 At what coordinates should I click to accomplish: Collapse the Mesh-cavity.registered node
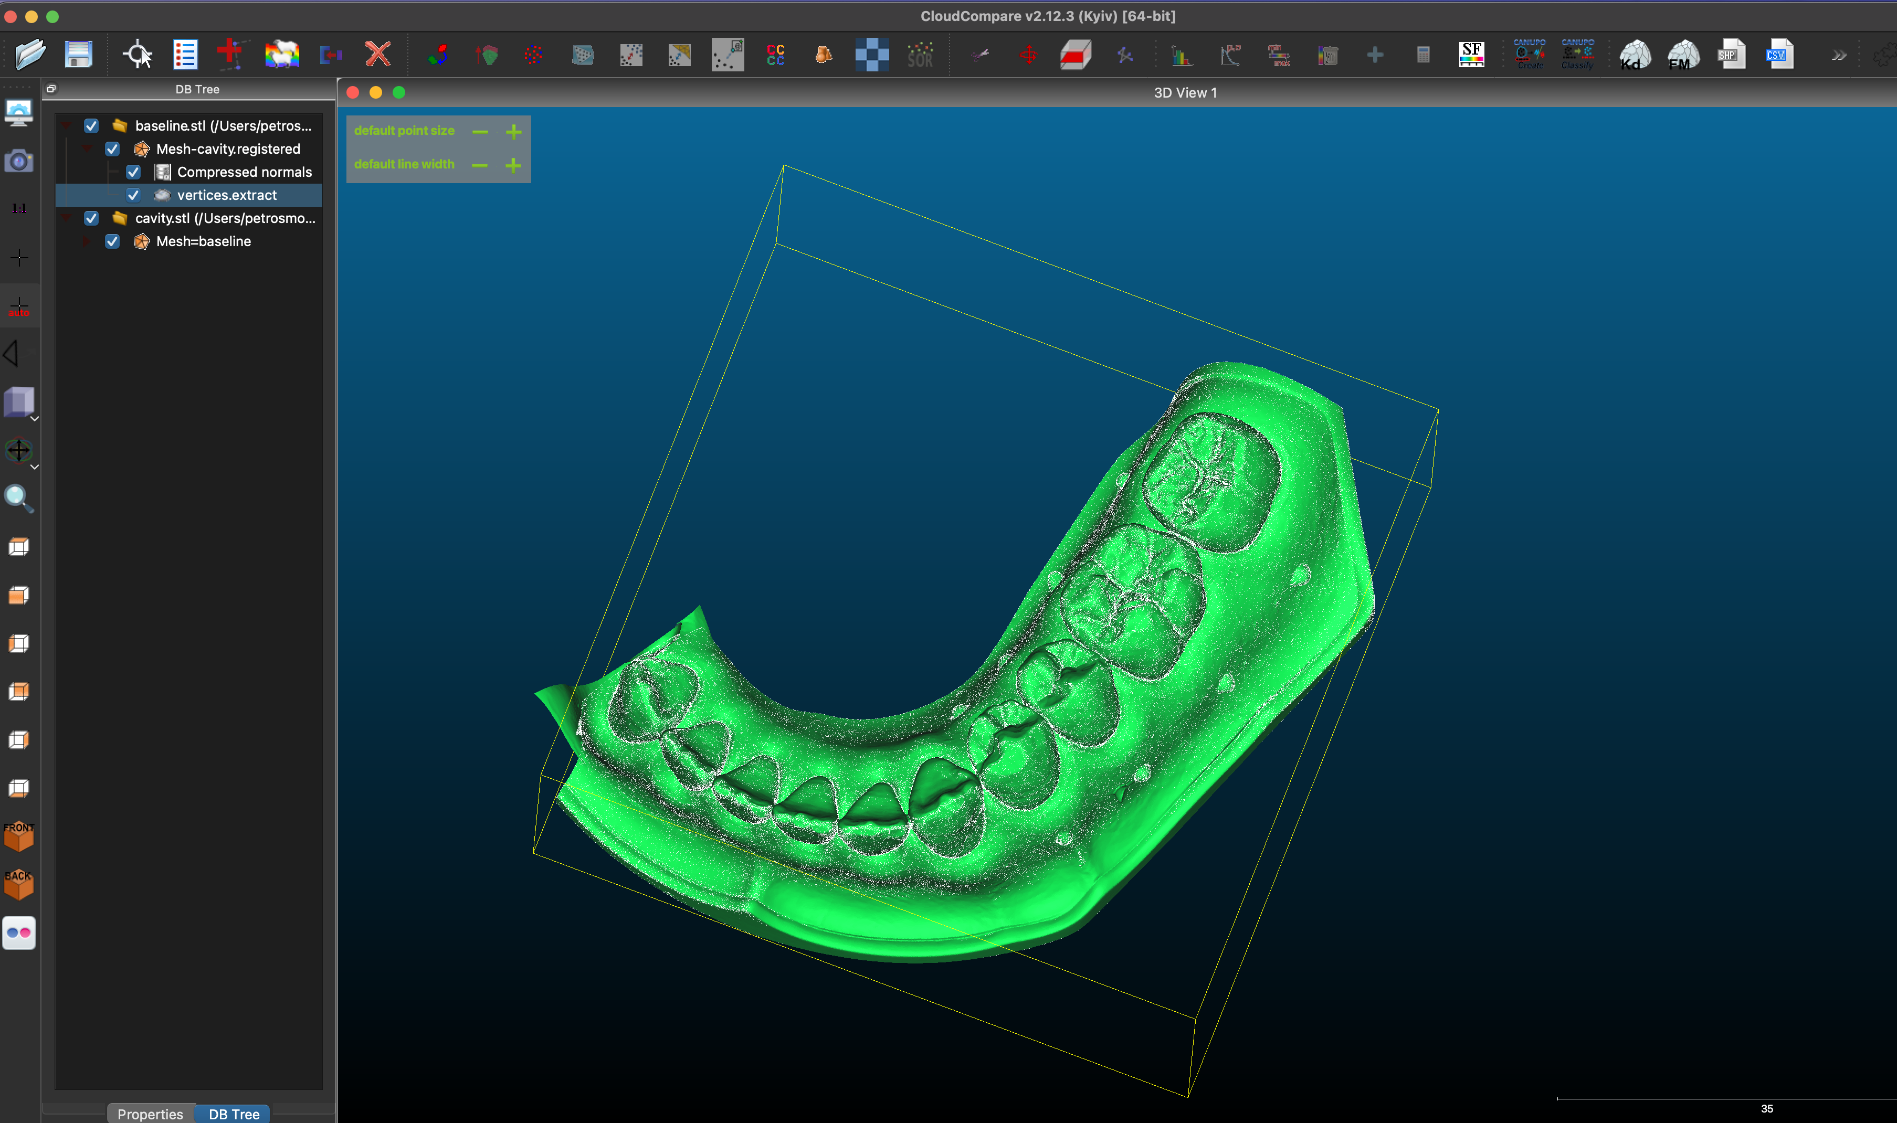88,149
